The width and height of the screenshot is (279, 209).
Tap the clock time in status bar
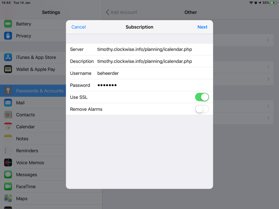(6, 3)
